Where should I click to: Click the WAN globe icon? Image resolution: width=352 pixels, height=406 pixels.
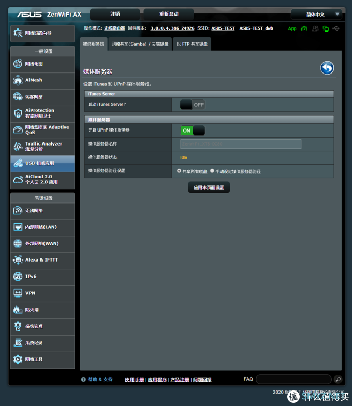[x=18, y=243]
